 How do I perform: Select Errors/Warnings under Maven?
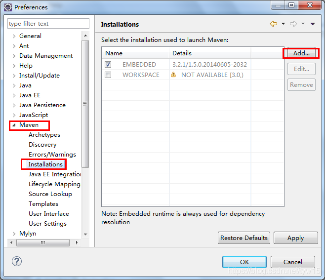[52, 155]
